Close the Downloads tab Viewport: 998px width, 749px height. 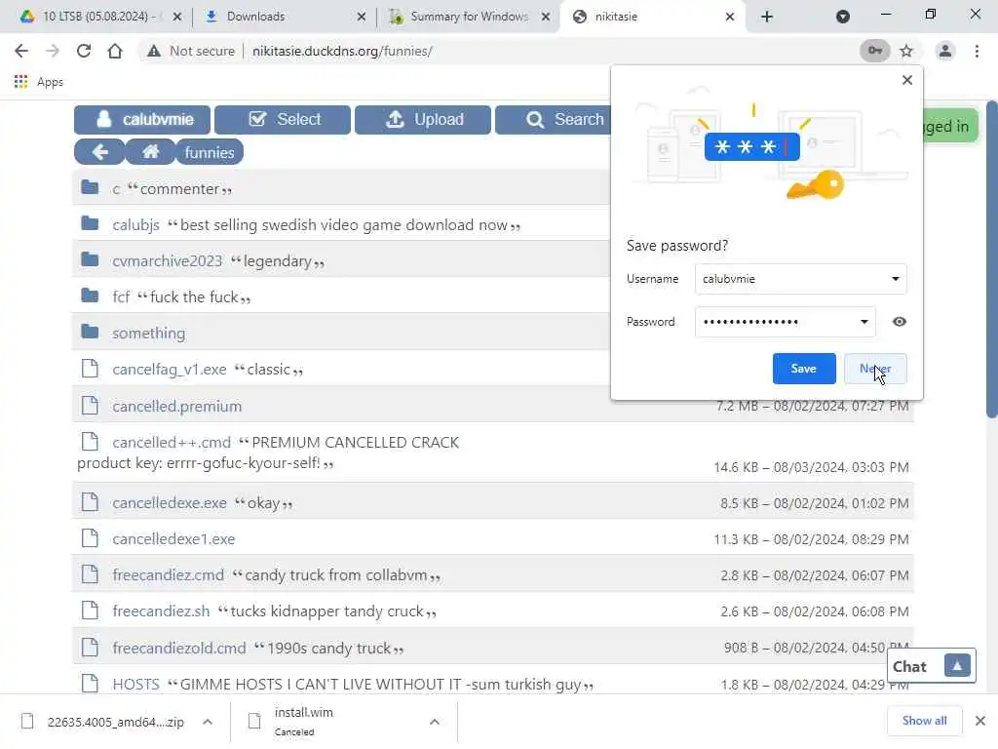point(361,17)
